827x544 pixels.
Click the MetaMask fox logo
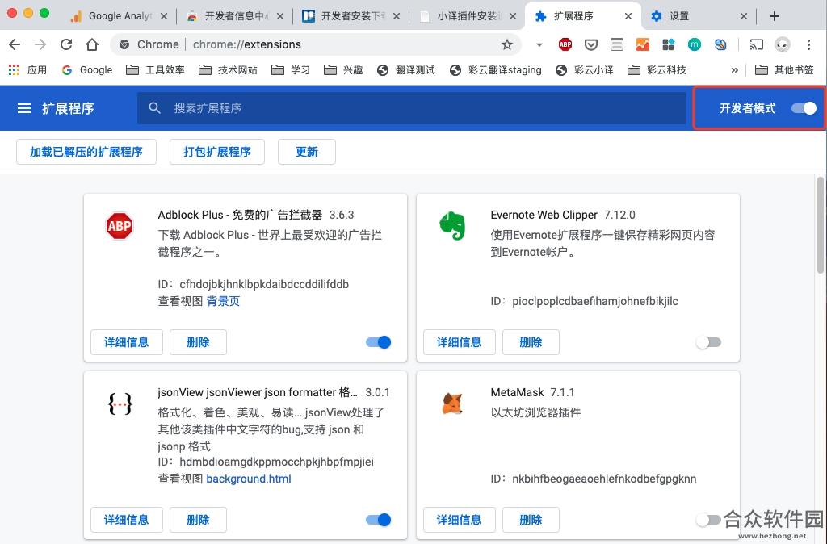point(452,404)
